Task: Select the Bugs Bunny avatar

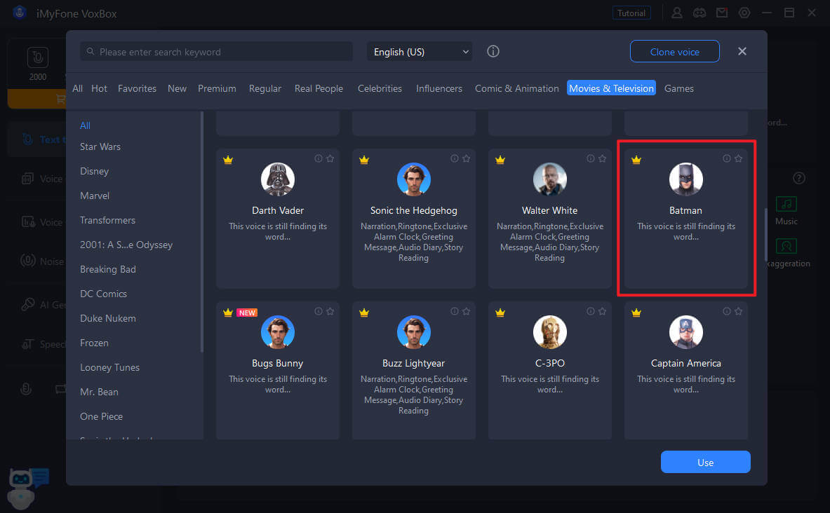Action: click(x=278, y=332)
